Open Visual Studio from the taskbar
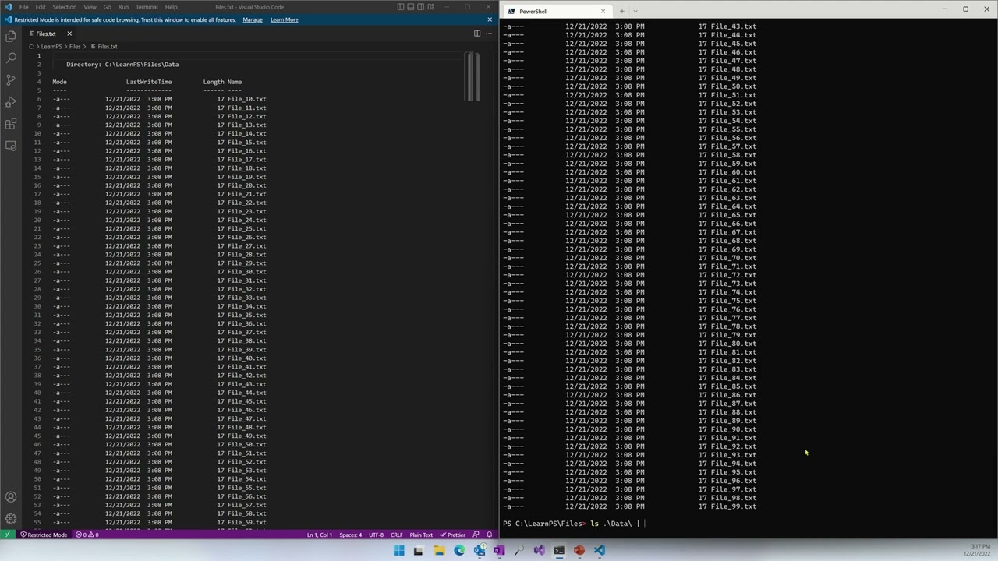This screenshot has width=998, height=561. coord(539,550)
